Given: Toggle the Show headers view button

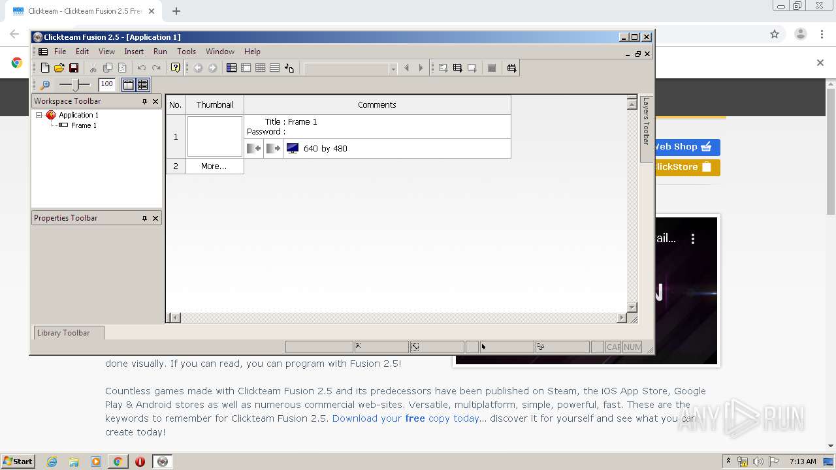Looking at the screenshot, I should click(129, 85).
